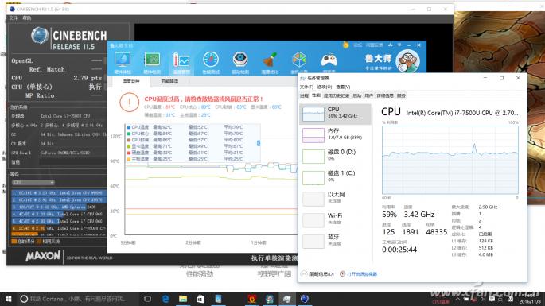Switch to the 温度监控 tab in Lu Master
Viewport: 545px width, 306px height.
click(x=131, y=81)
